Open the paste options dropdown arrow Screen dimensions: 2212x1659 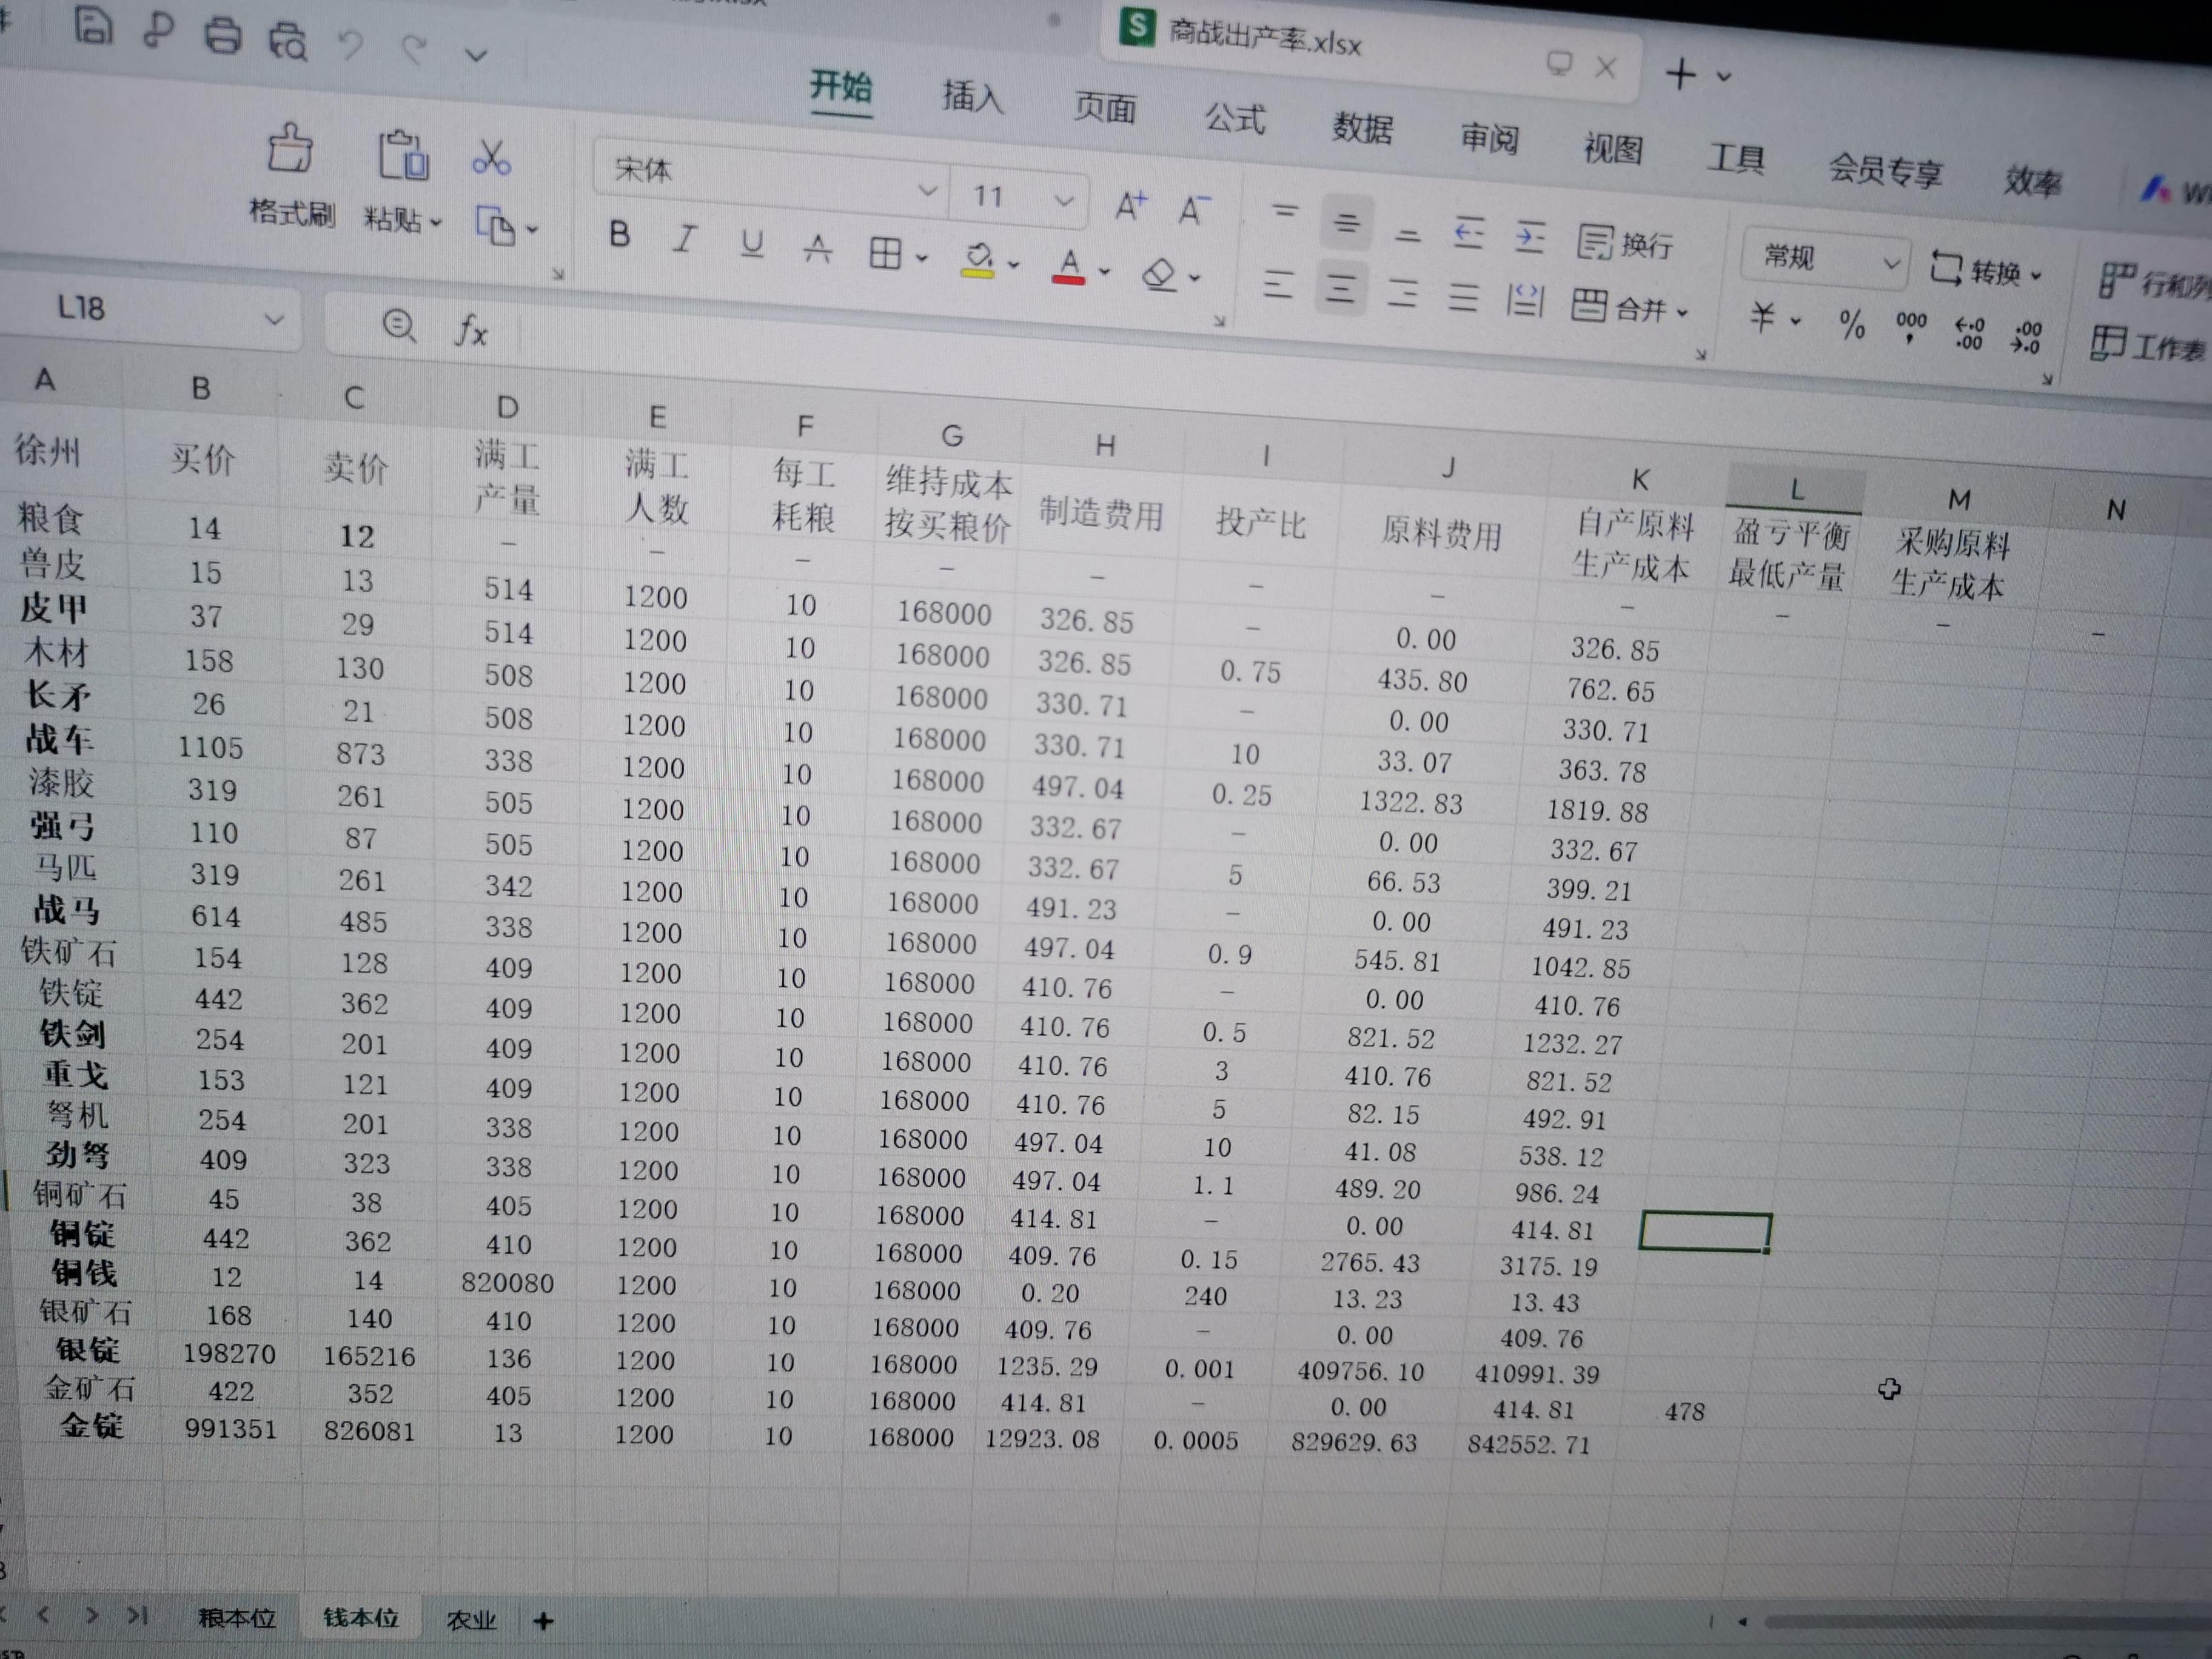pos(436,223)
